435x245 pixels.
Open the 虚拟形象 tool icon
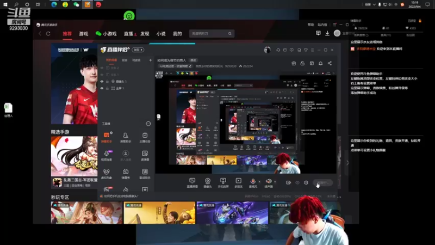107,174
